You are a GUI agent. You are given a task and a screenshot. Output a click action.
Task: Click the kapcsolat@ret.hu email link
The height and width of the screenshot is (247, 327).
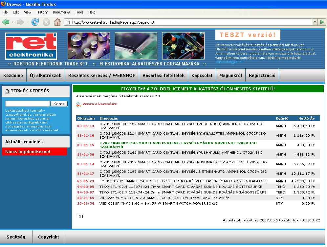click(x=229, y=62)
